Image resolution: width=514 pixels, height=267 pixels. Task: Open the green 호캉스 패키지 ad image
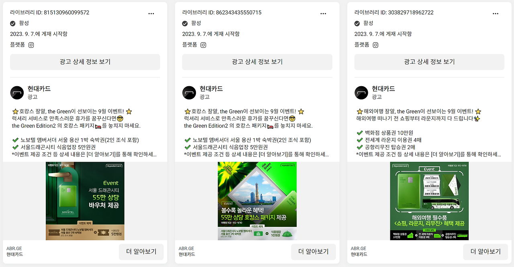click(257, 201)
